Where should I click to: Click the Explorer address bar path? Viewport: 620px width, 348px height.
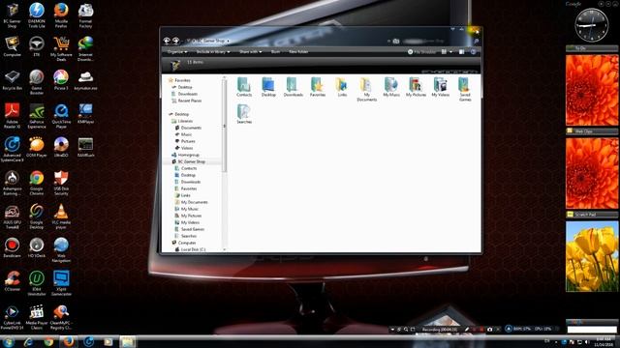(x=285, y=41)
